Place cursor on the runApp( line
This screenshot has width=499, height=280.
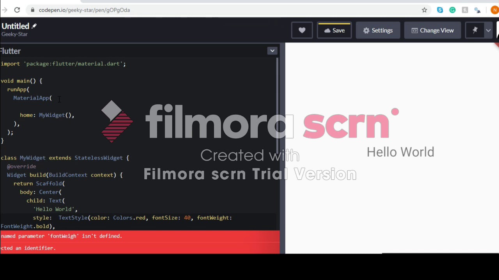point(18,89)
